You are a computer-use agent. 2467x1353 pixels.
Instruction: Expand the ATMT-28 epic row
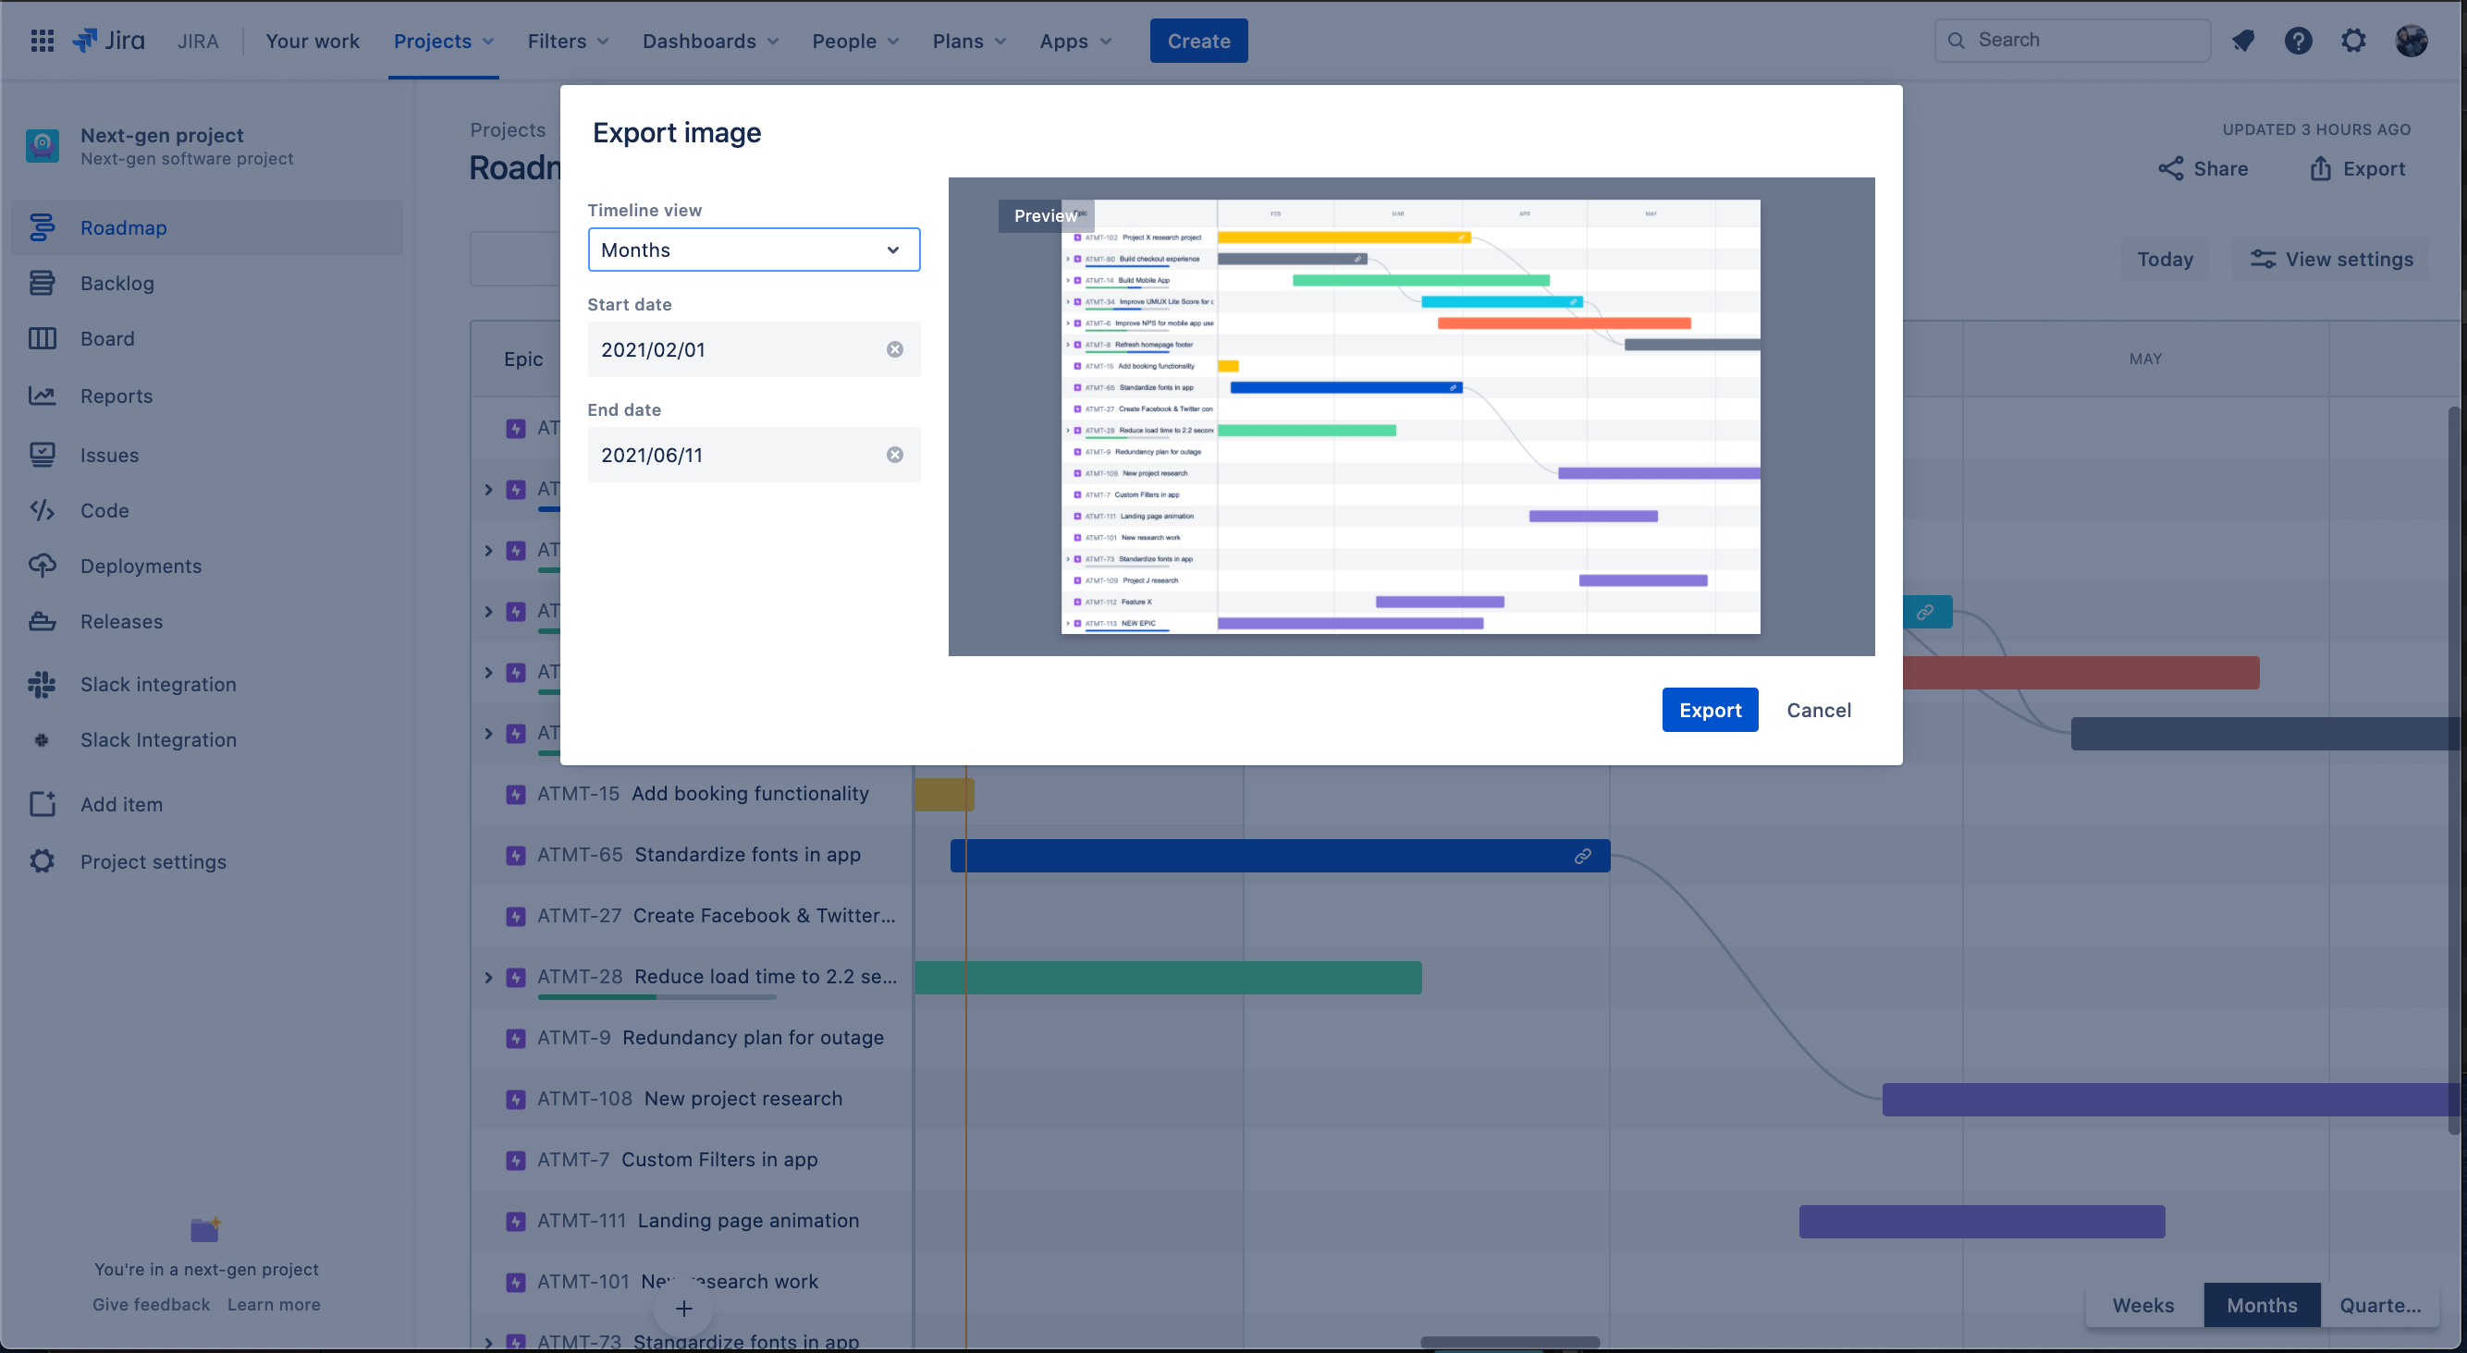click(x=488, y=976)
